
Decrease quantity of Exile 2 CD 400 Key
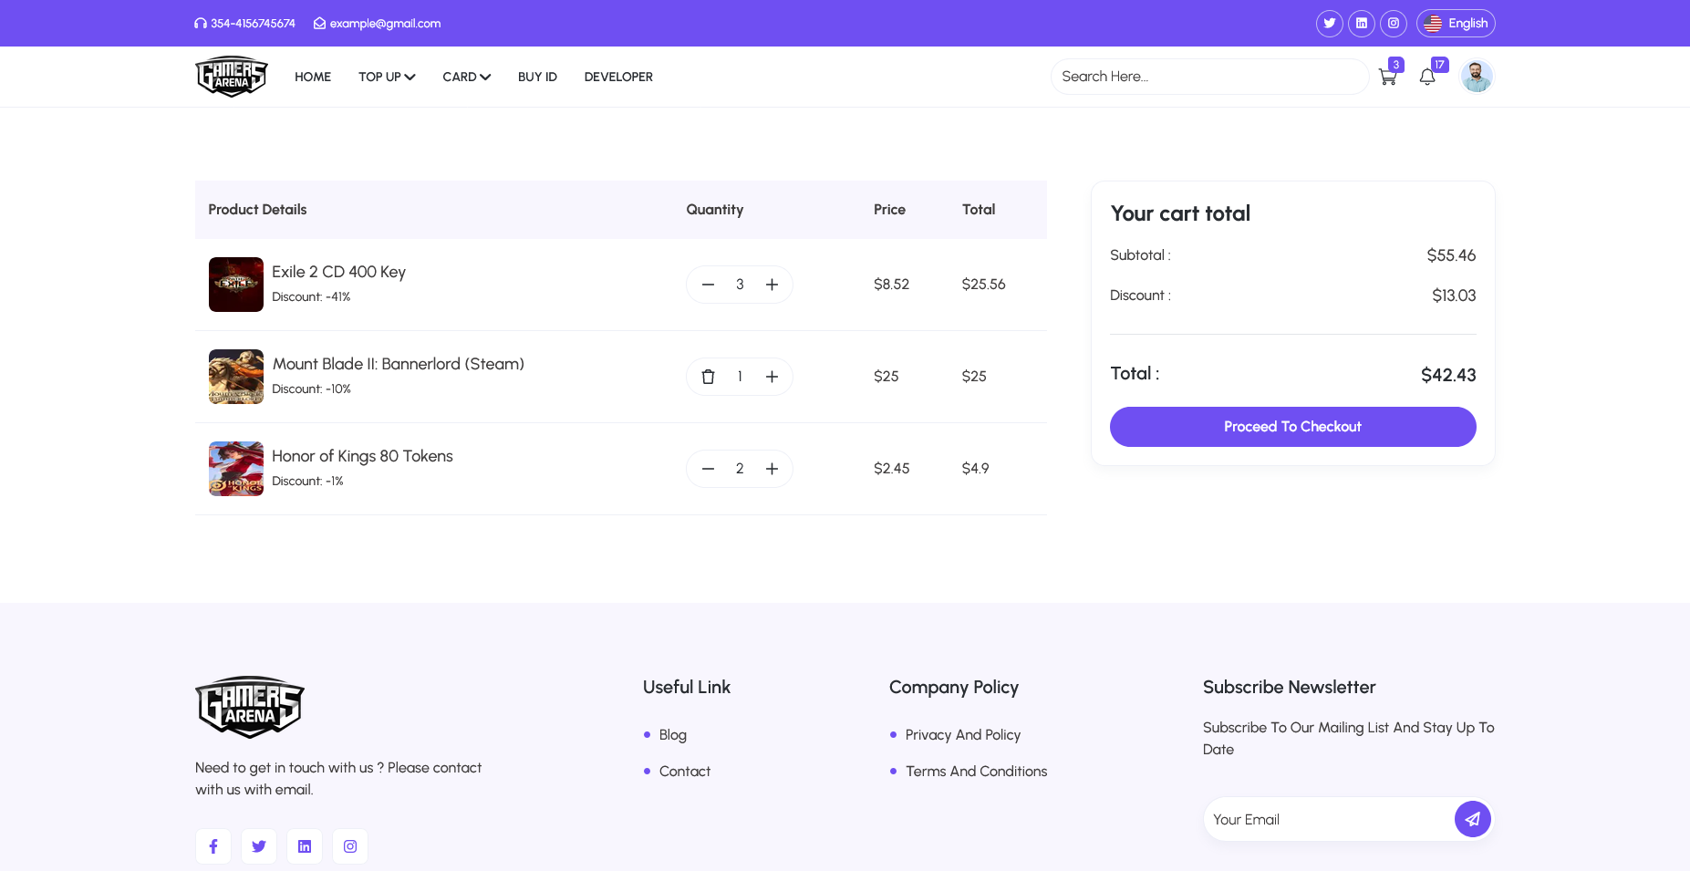[708, 285]
